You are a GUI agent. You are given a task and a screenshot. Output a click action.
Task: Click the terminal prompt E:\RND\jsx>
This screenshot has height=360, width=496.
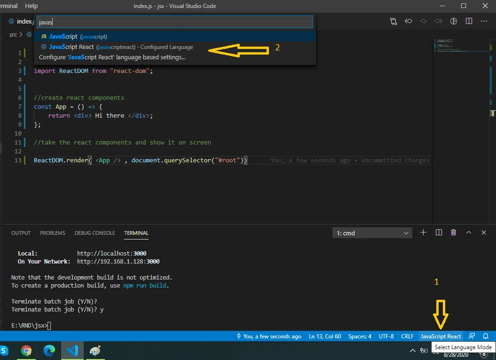29,326
